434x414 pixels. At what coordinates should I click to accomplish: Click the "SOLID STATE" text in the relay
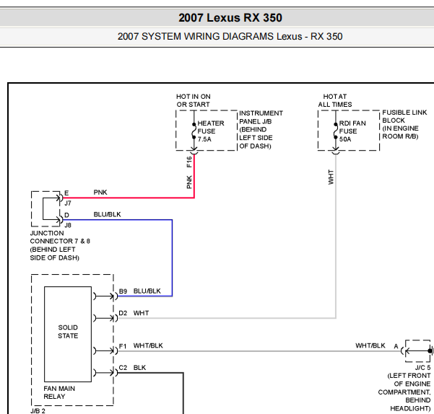[68, 331]
